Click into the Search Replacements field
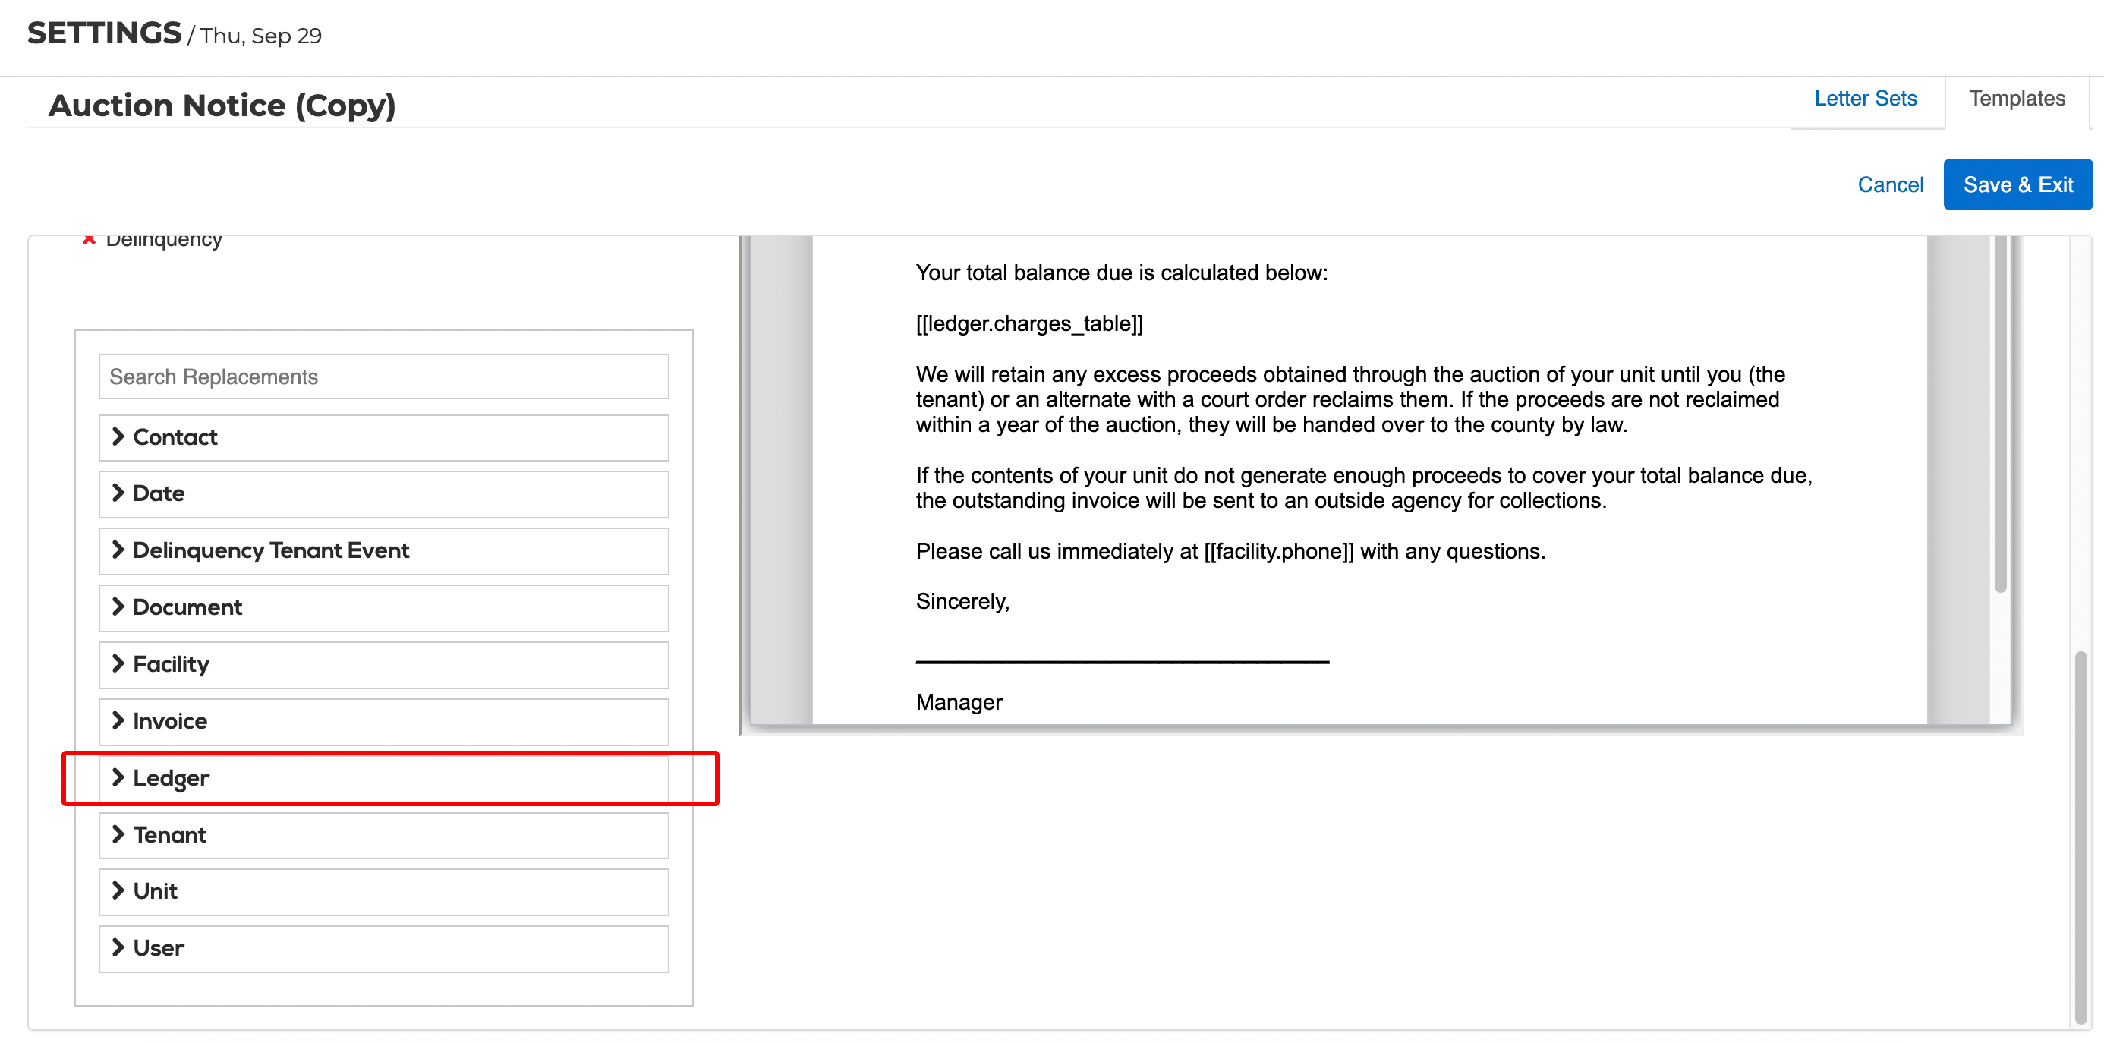The image size is (2104, 1043). click(x=384, y=377)
